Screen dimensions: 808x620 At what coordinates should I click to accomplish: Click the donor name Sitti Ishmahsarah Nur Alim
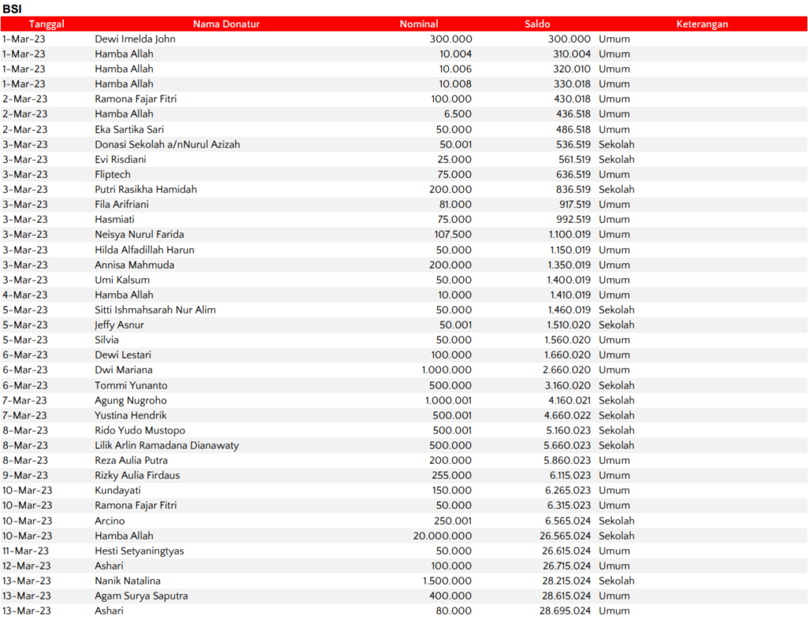tap(155, 310)
